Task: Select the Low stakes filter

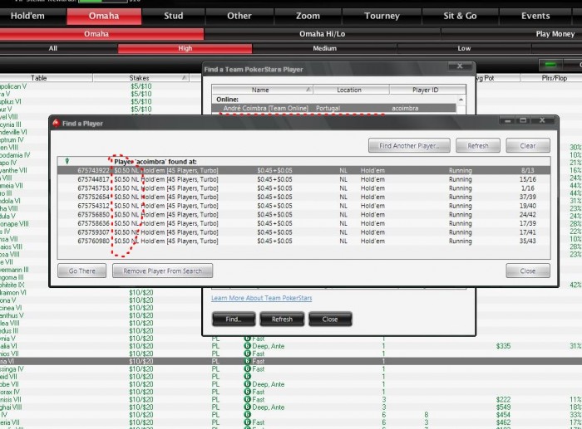Action: click(x=464, y=48)
